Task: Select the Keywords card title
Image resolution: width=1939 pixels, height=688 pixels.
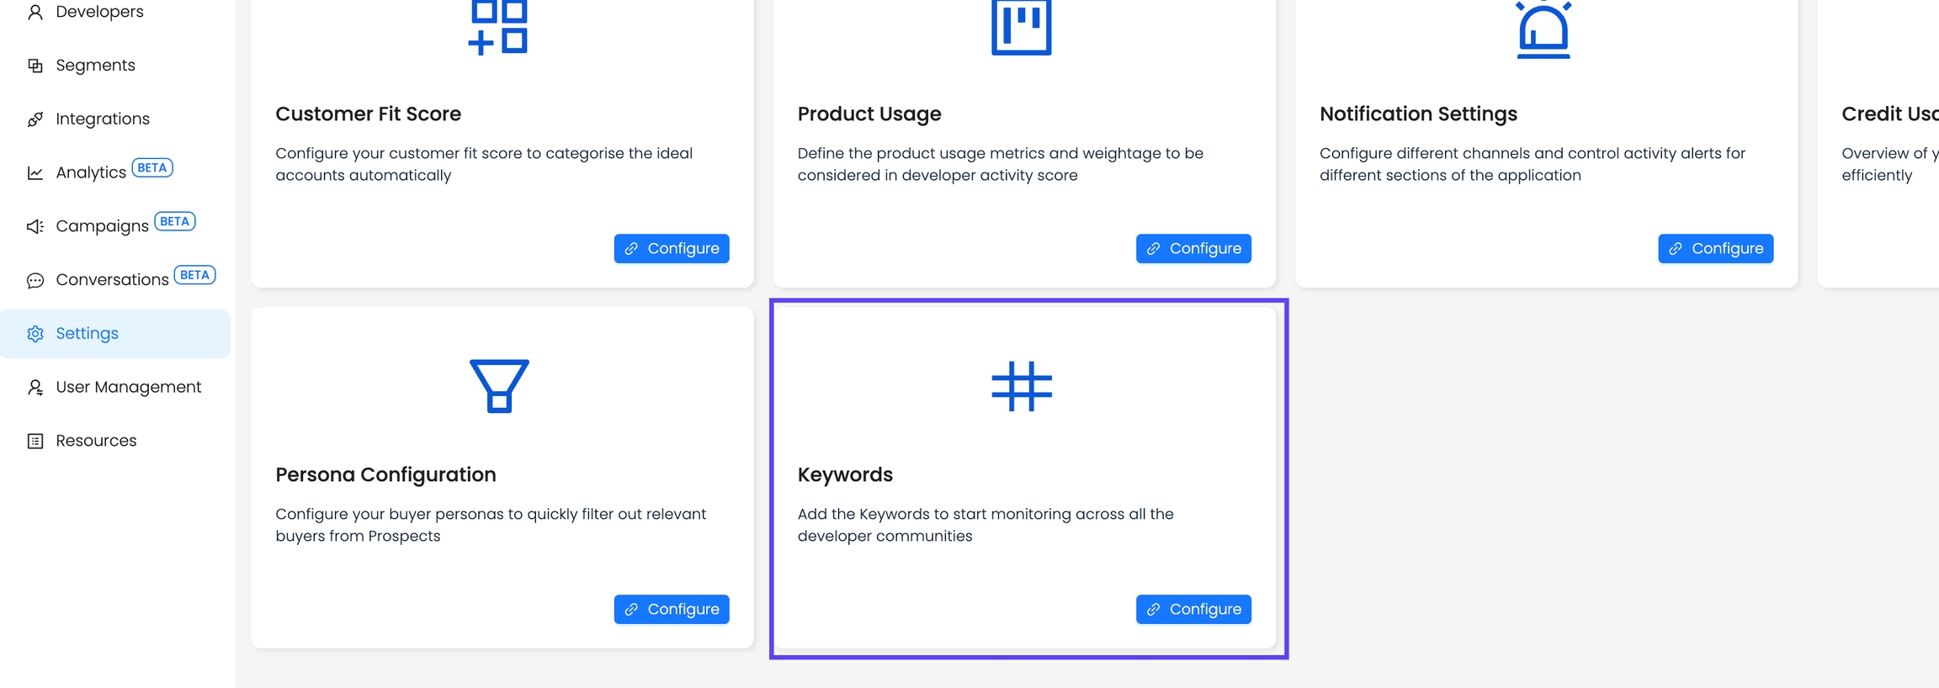Action: 845,474
